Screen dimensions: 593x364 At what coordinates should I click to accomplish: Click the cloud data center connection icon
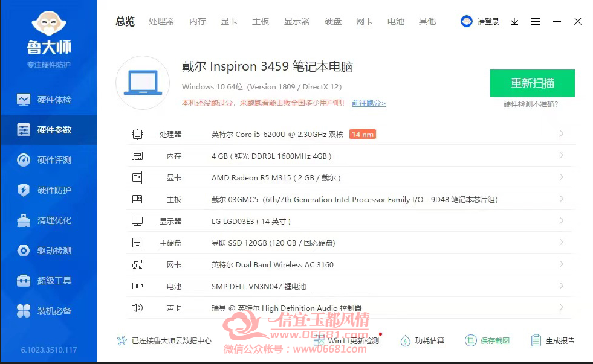point(122,340)
